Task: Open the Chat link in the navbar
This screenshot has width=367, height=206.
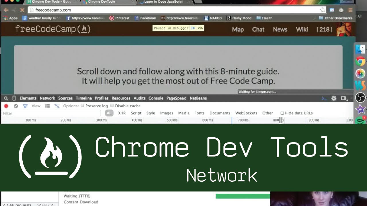Action: [x=258, y=29]
